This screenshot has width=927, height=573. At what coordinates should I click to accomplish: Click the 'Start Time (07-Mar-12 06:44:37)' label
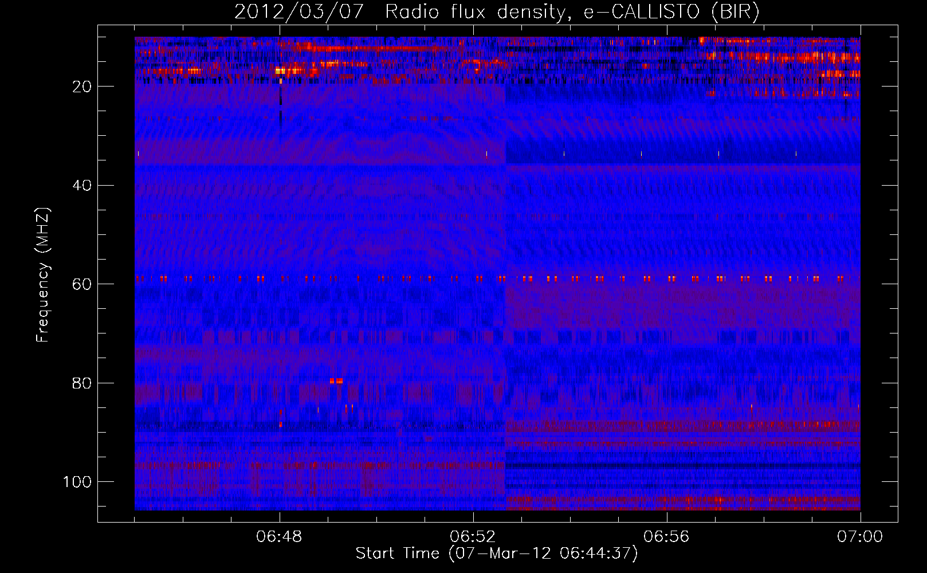pos(497,554)
